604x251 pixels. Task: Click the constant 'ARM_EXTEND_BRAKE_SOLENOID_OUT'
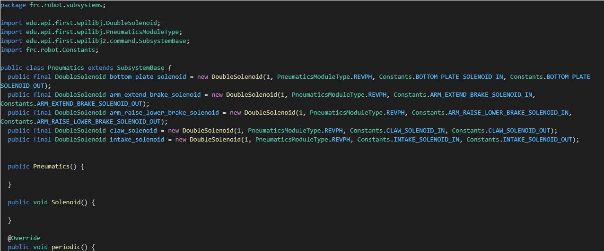[x=89, y=103]
